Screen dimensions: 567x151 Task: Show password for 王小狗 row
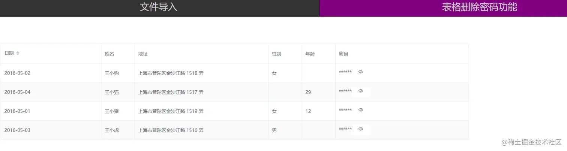point(361,72)
